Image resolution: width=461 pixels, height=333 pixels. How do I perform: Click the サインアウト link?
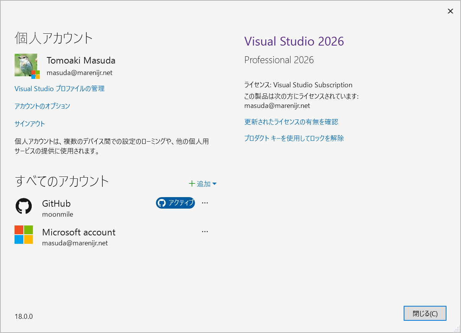tap(29, 124)
